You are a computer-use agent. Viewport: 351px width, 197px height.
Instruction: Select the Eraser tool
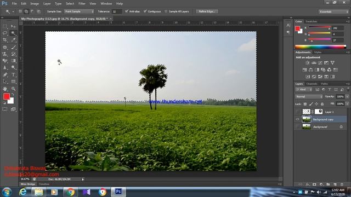coord(5,61)
